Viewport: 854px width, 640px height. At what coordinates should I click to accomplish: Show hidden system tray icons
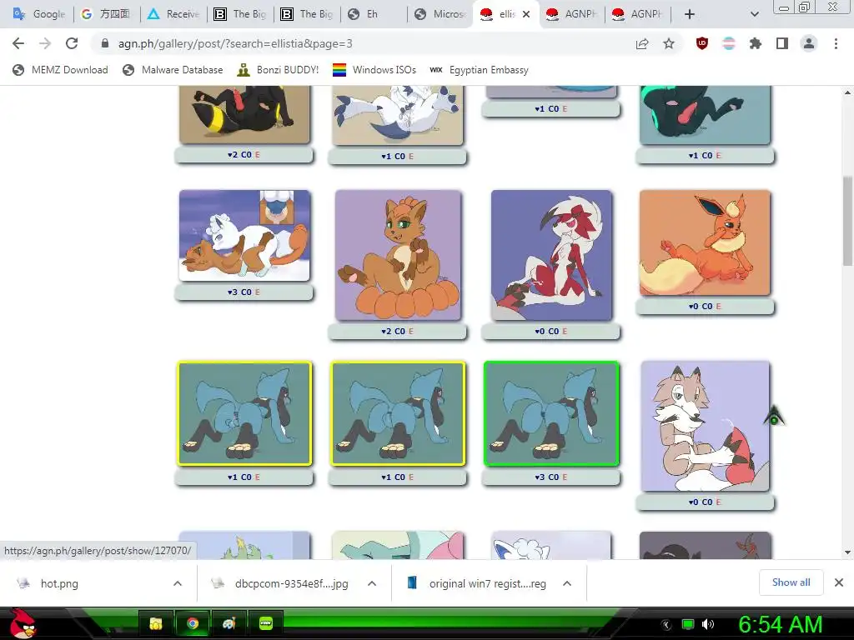pos(666,625)
